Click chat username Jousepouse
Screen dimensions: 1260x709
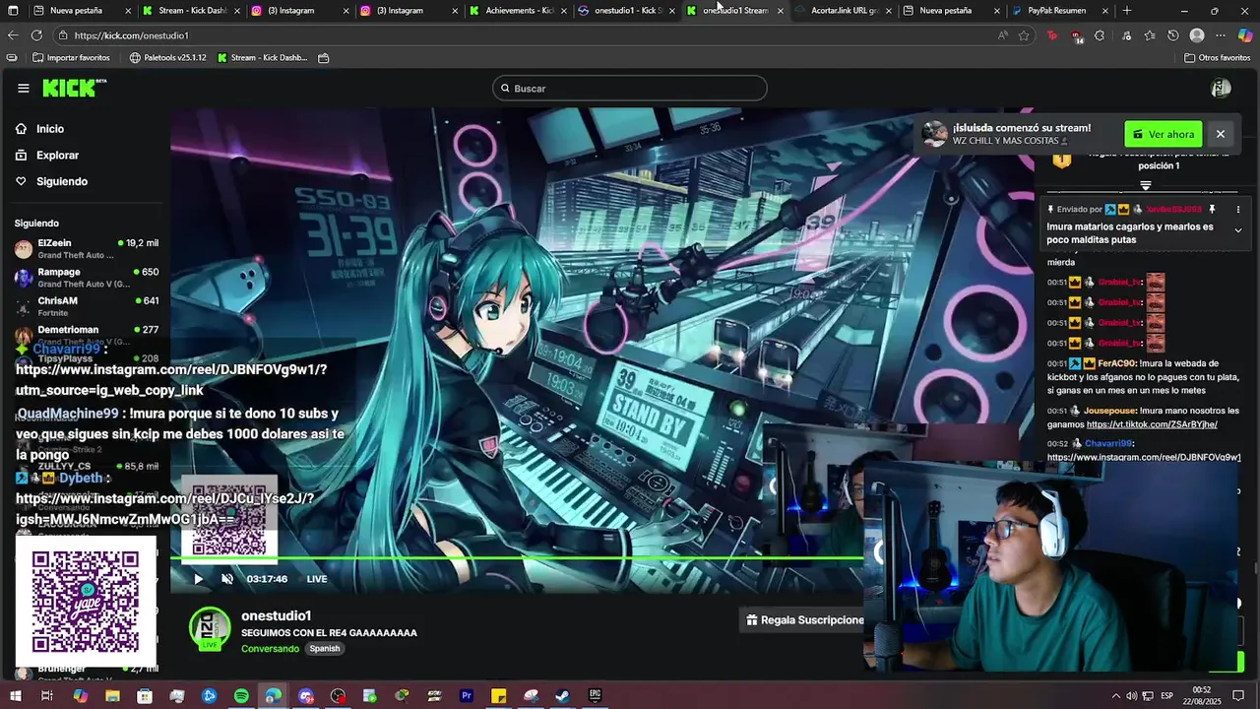[x=1111, y=411]
